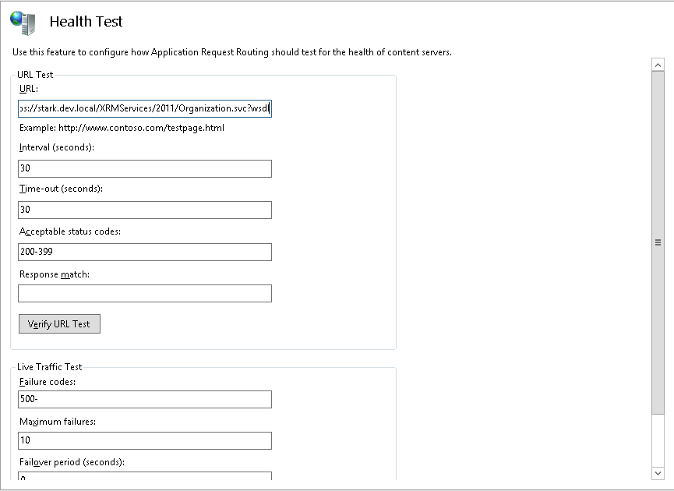Click the Live Traffic Test group label
674x491 pixels.
point(50,366)
